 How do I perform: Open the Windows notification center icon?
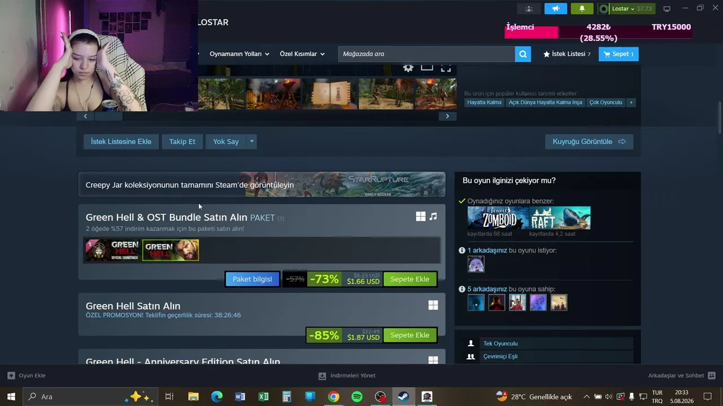click(x=707, y=396)
